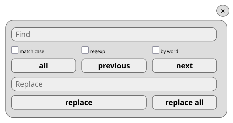Click the regexp label text
Viewport: 233px width, 123px height.
pyautogui.click(x=98, y=52)
